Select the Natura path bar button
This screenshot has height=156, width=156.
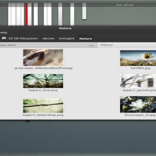(85, 39)
